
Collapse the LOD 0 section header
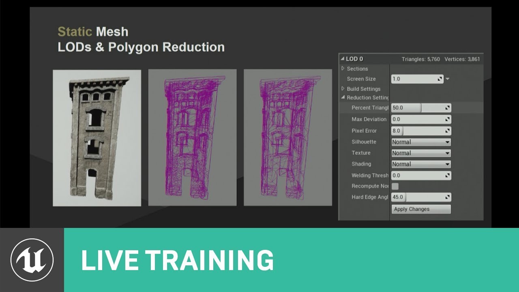(x=343, y=59)
